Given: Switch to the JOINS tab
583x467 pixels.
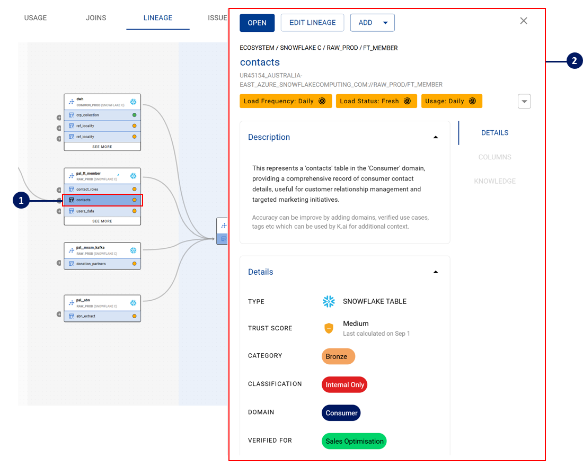Looking at the screenshot, I should coord(96,18).
